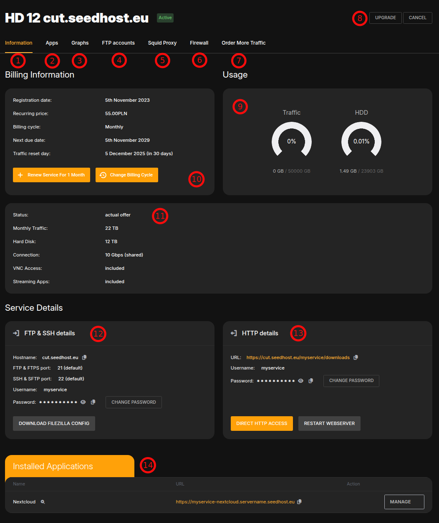The image size is (439, 523).
Task: Click the Nextcloud name cell
Action: point(24,502)
